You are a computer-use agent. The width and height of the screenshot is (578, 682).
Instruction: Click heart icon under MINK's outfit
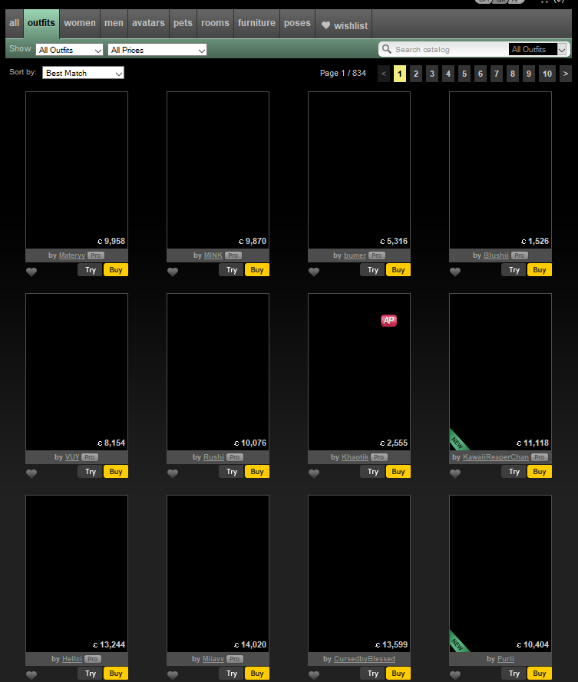pyautogui.click(x=173, y=272)
